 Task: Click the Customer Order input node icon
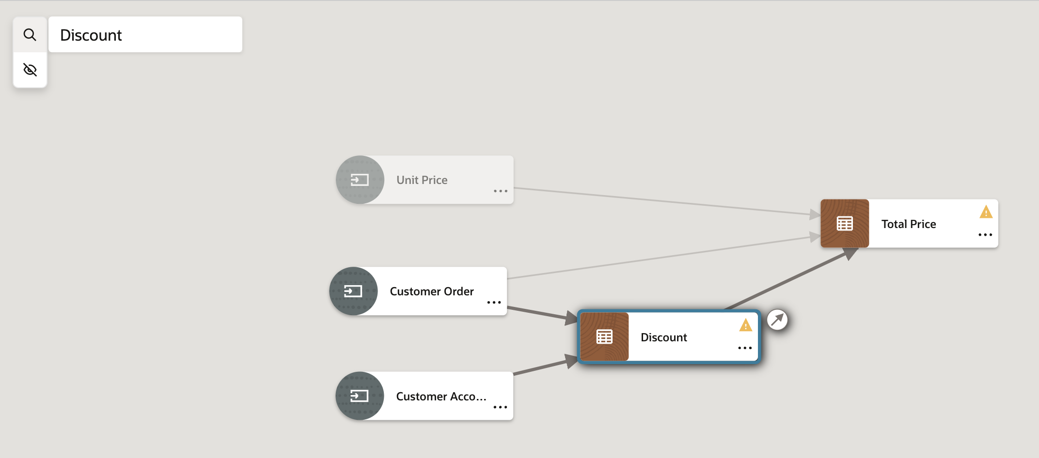353,291
